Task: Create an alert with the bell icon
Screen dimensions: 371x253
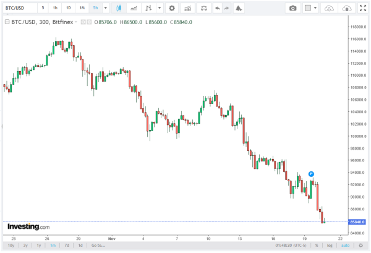Action: point(239,8)
